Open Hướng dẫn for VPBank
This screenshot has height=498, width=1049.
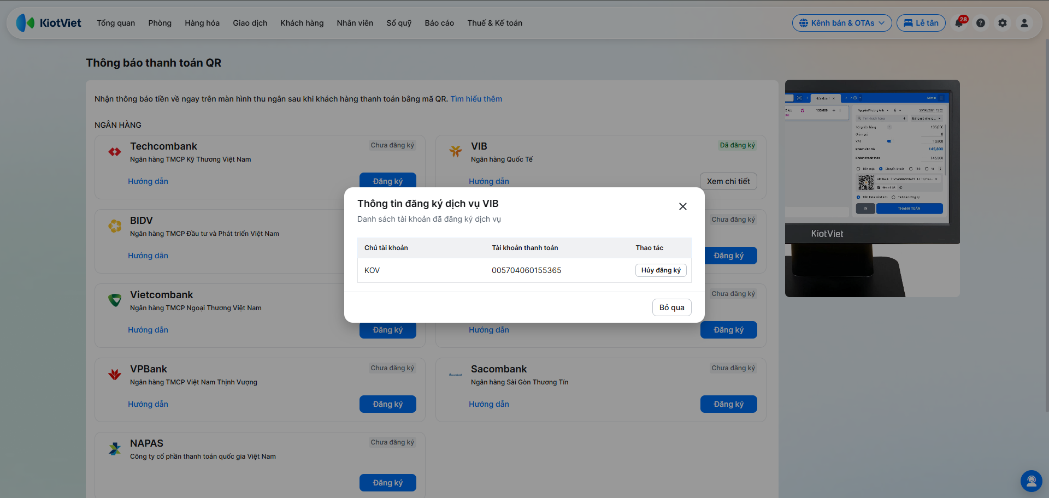click(148, 404)
